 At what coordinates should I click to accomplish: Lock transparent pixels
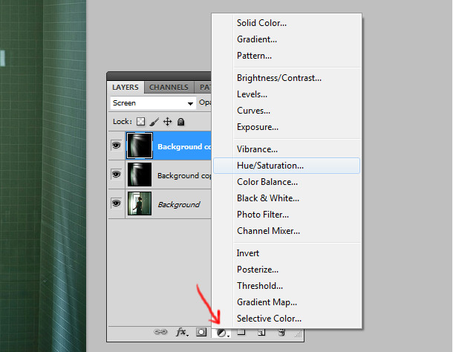click(x=141, y=121)
